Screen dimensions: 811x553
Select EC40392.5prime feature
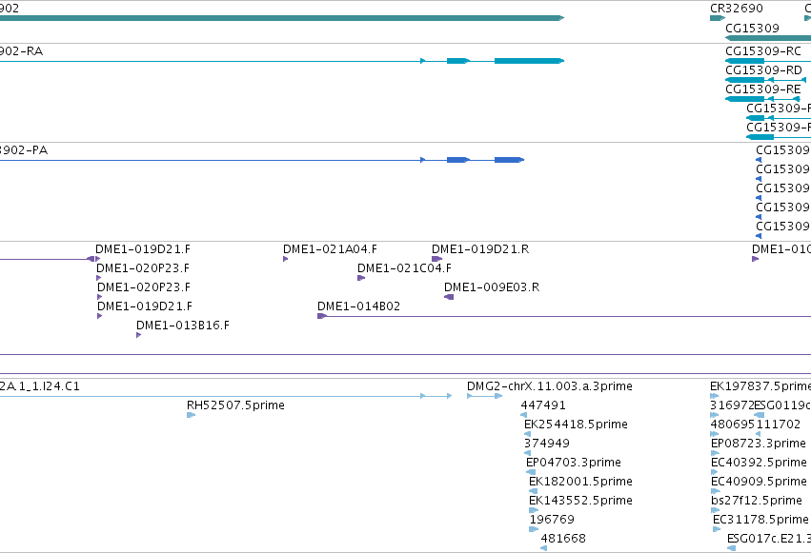[x=759, y=463]
